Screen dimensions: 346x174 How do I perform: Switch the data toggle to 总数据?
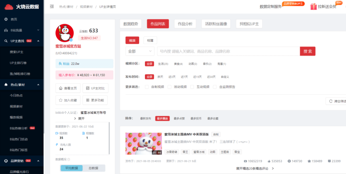[94, 168]
